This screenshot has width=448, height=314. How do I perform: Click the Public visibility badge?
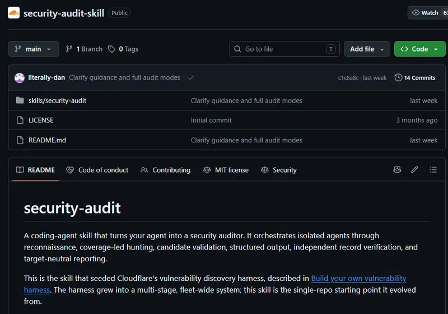pos(119,13)
